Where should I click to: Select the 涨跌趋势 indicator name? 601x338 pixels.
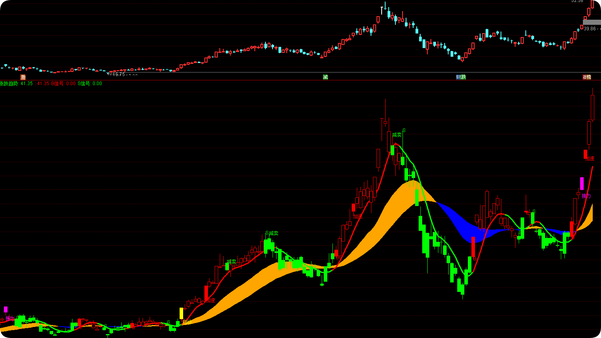click(9, 84)
